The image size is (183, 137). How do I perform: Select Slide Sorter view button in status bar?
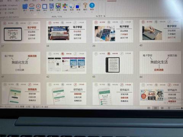pos(156,108)
